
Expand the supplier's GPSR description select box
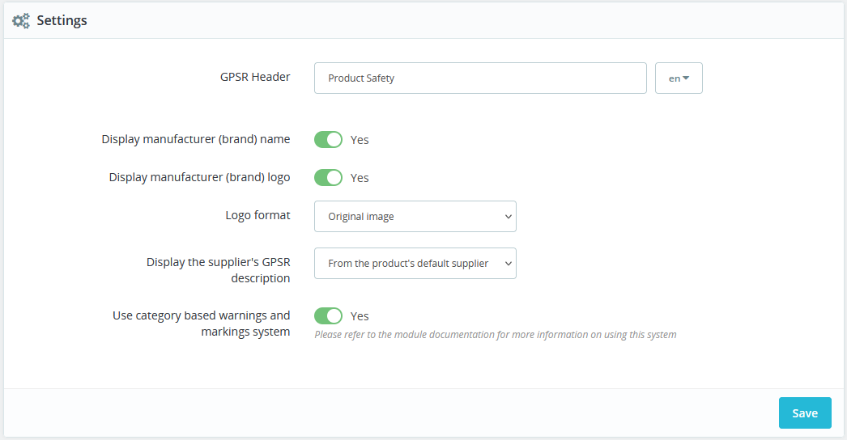[415, 264]
